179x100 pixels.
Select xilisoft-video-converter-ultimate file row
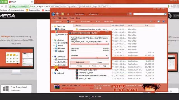pos(115,76)
